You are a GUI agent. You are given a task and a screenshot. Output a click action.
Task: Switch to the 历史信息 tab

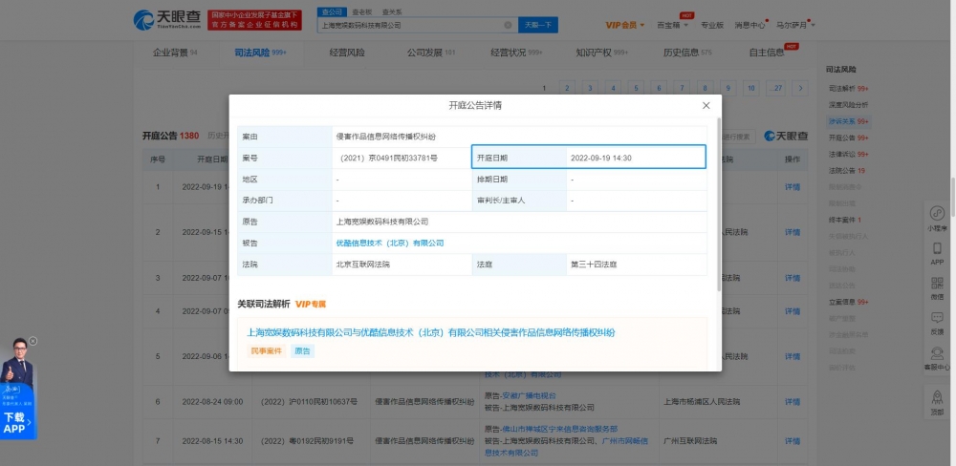687,53
